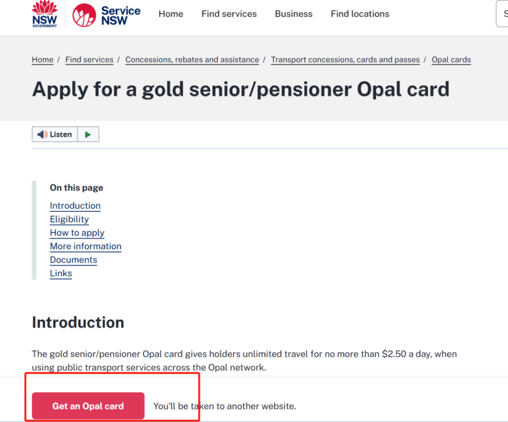Open the Find services breadcrumb link
508x422 pixels.
coord(89,60)
